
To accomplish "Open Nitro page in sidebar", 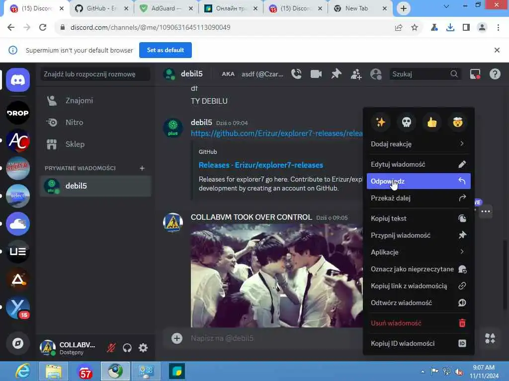I will coord(96,123).
